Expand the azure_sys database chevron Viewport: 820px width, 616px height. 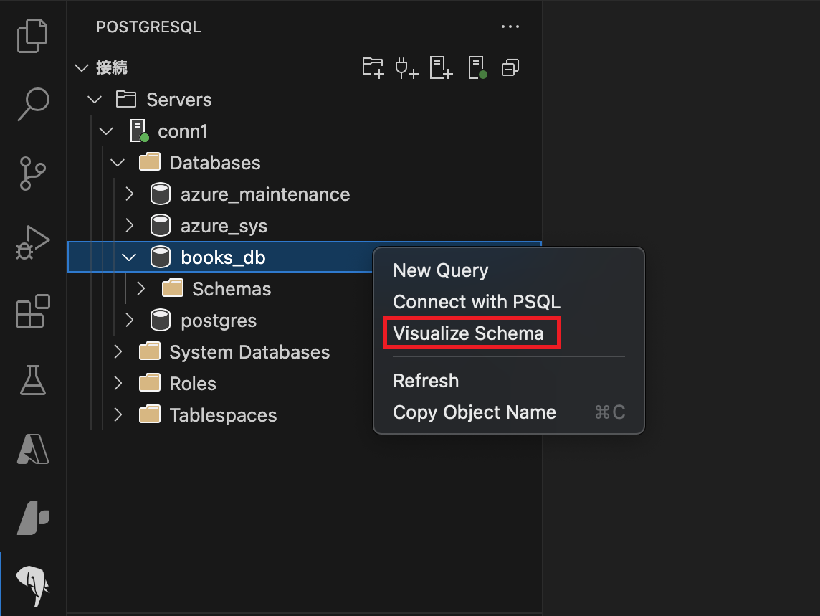(x=130, y=226)
